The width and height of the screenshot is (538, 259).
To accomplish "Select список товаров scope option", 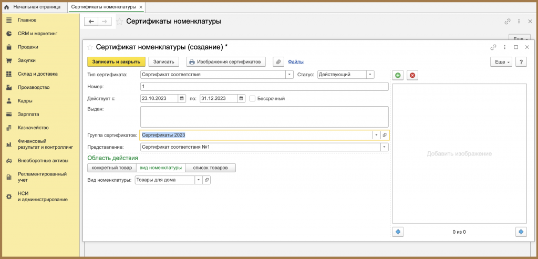I will 210,168.
